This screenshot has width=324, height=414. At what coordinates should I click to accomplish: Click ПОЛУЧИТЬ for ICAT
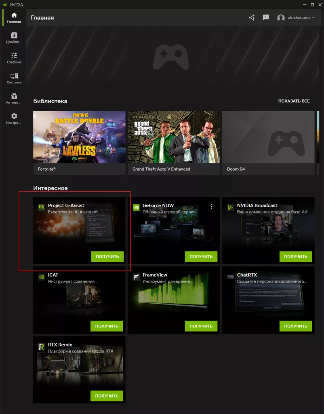[x=107, y=326]
